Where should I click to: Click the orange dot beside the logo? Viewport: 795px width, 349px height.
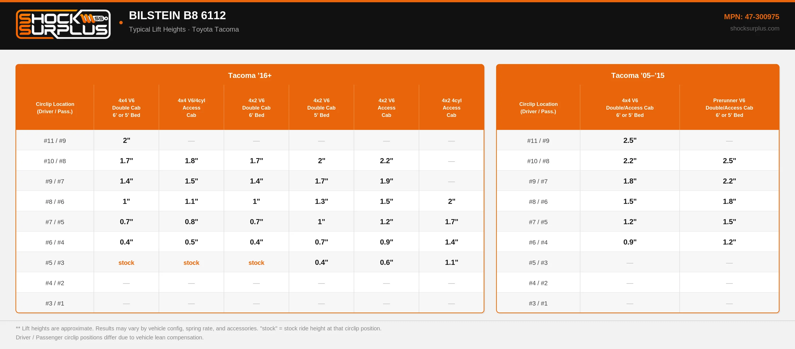pos(121,23)
